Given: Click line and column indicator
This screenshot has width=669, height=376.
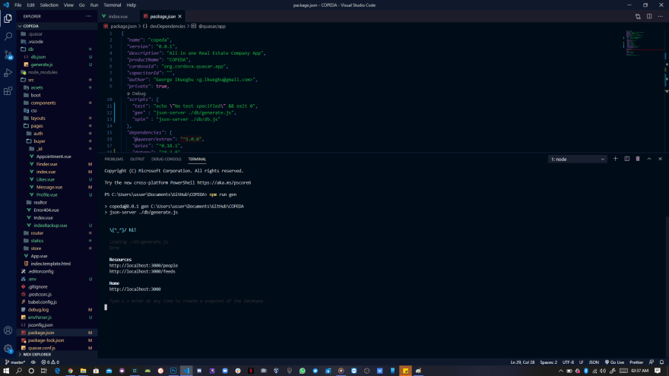Looking at the screenshot, I should click(x=522, y=362).
